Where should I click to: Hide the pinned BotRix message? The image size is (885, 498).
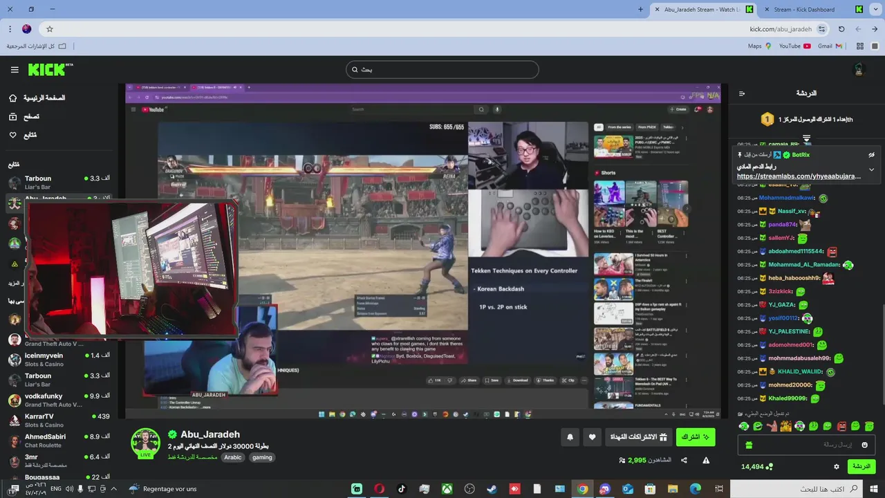(871, 155)
